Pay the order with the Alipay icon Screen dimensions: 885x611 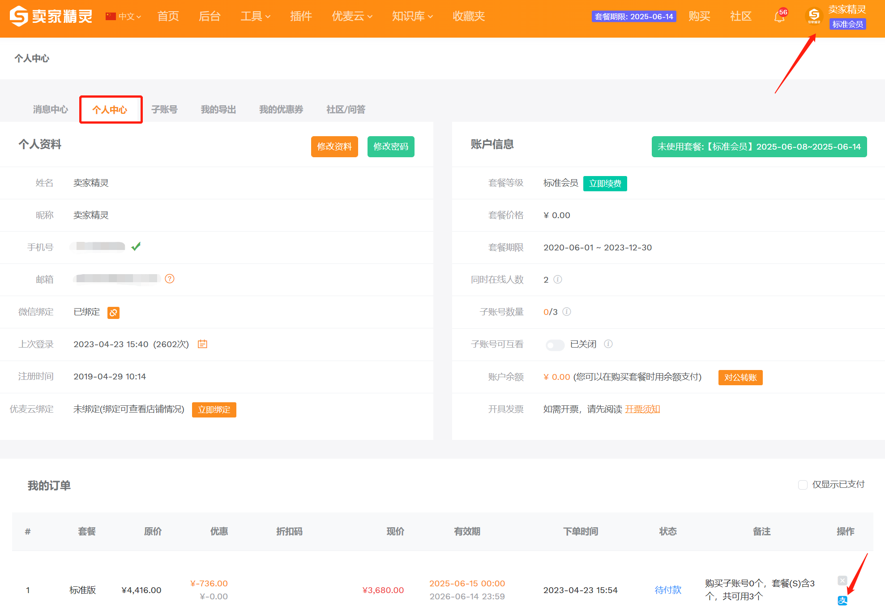click(x=842, y=601)
